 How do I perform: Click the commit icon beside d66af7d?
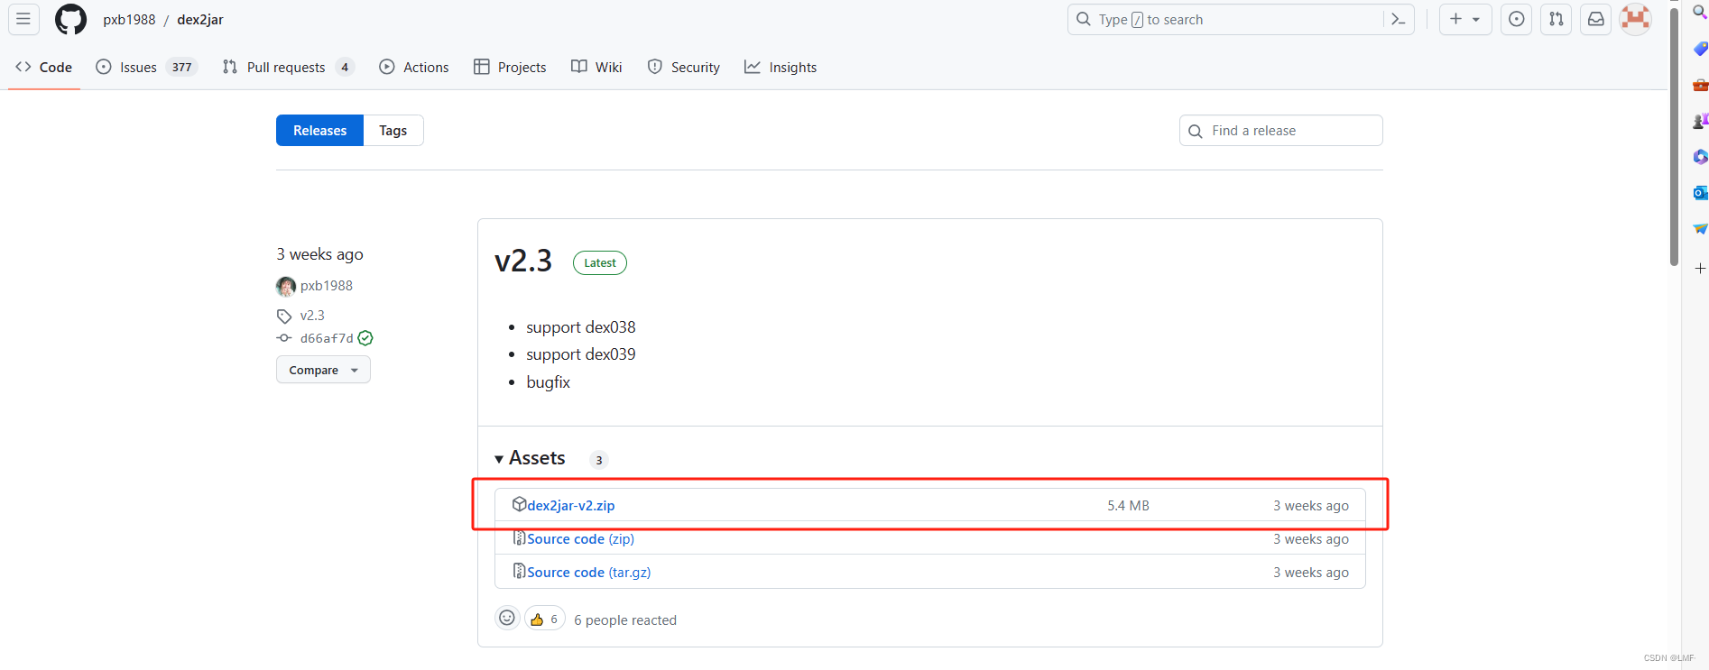(284, 338)
